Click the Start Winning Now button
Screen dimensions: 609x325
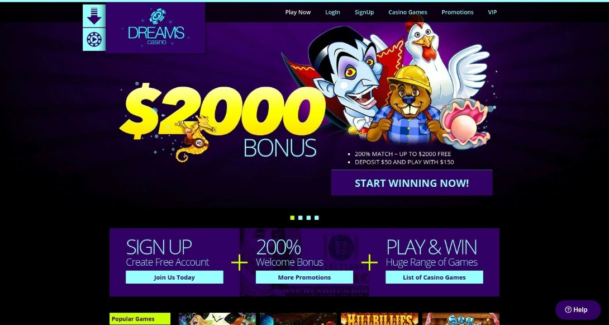[x=412, y=183]
